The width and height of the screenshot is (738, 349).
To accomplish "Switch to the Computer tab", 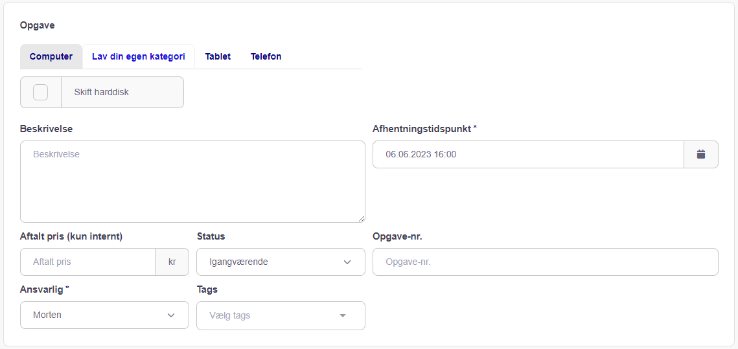I will click(51, 56).
